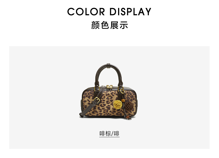The height and width of the screenshot is (158, 219).
Task: Click the 颜色展示 subtitle text
Action: (109, 25)
